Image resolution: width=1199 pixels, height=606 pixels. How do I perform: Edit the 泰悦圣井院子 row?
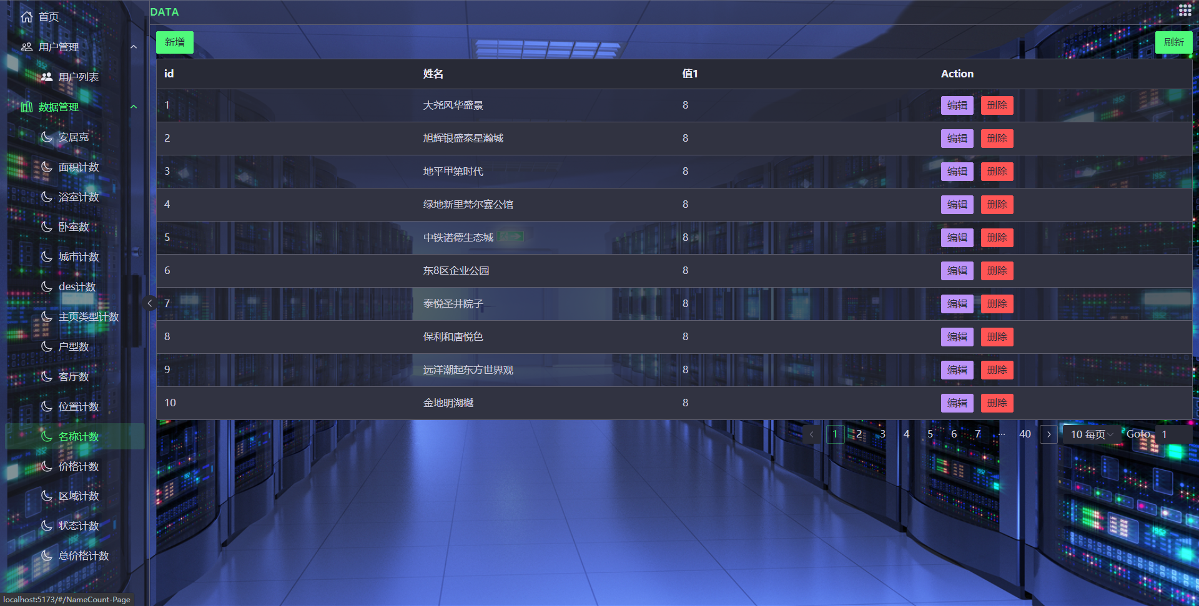957,304
